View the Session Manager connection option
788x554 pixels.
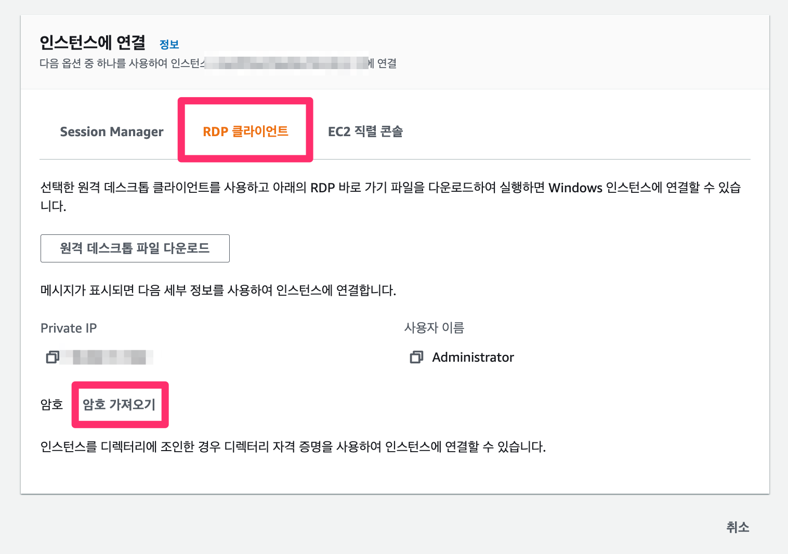tap(112, 131)
